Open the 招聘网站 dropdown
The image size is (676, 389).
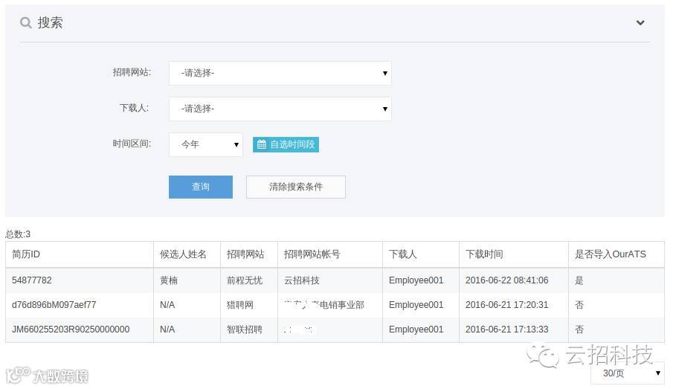(x=280, y=74)
